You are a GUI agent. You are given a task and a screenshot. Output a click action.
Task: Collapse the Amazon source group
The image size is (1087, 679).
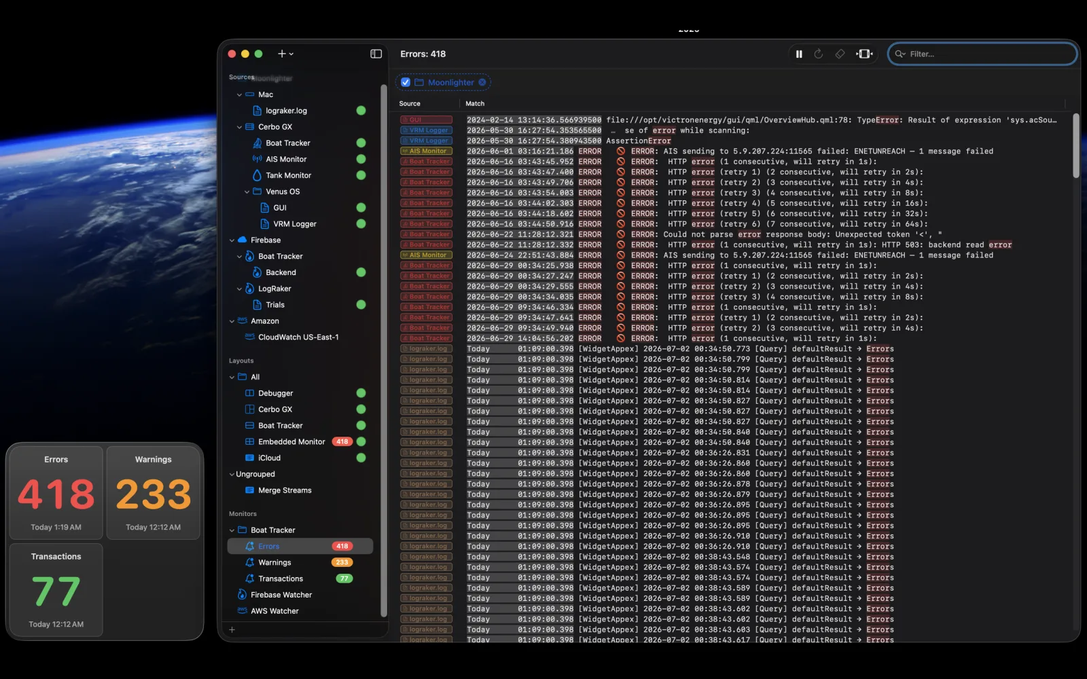(x=232, y=321)
